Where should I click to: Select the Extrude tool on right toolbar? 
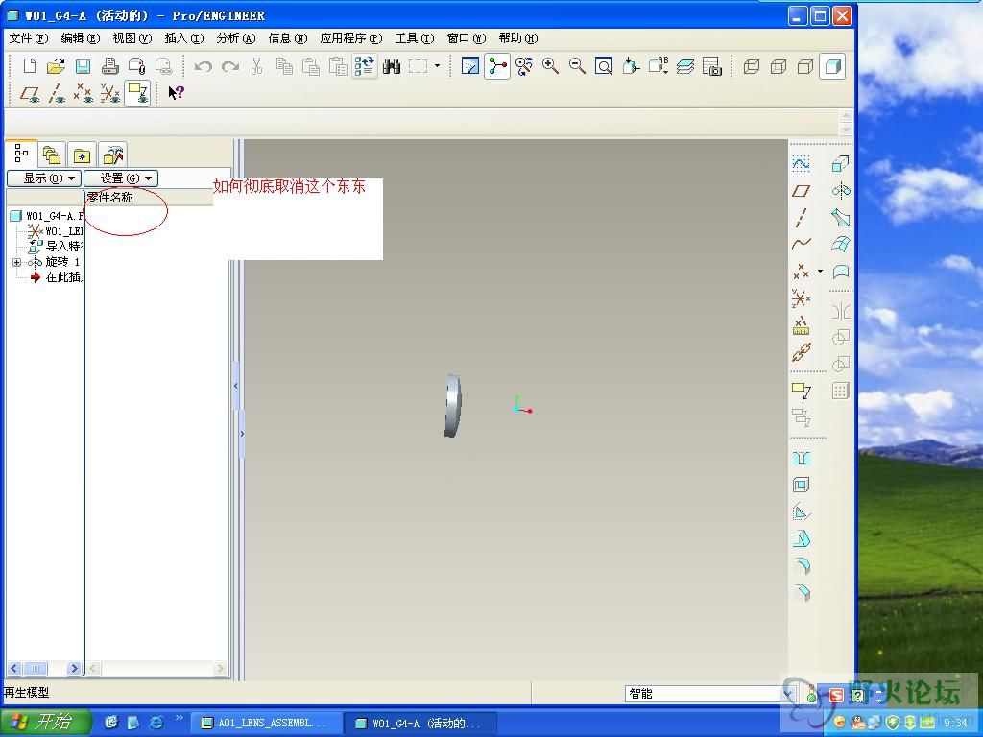click(841, 163)
